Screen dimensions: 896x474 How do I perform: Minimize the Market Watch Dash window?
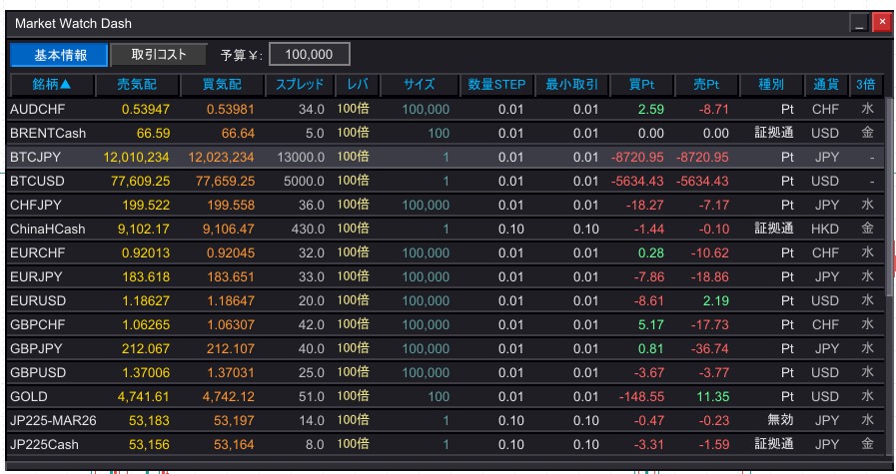(860, 23)
